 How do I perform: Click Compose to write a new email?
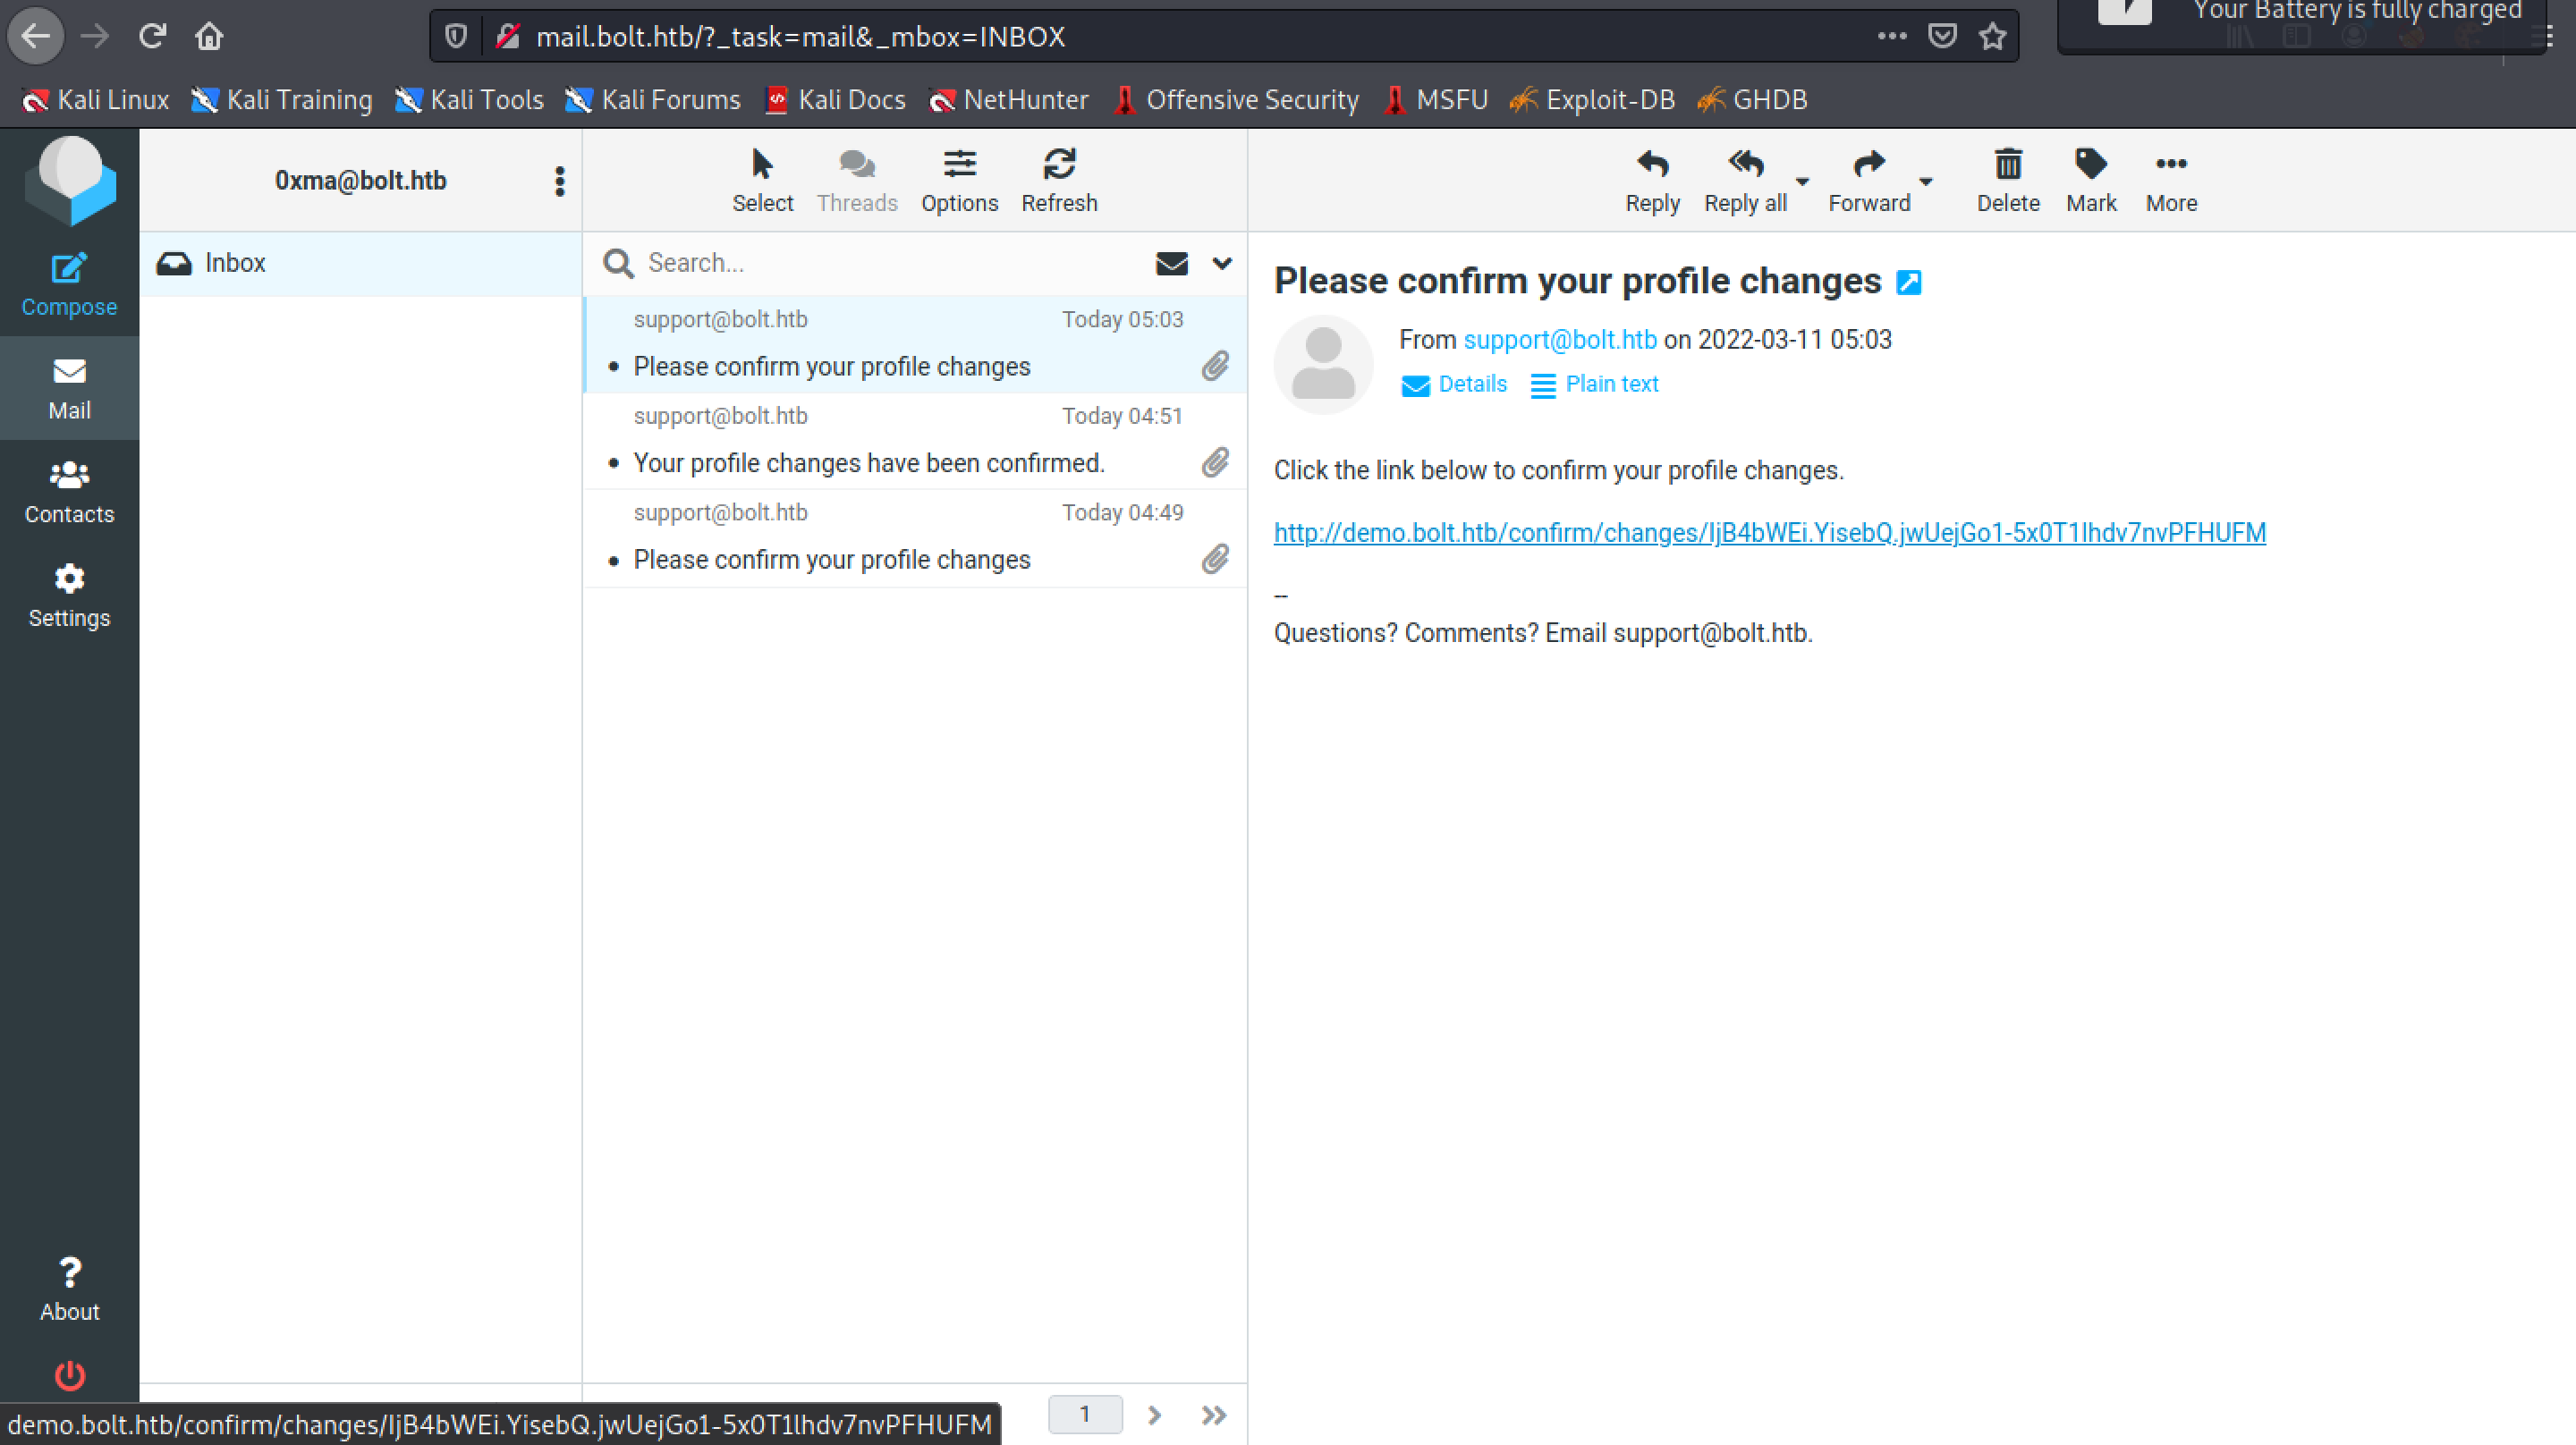coord(69,285)
